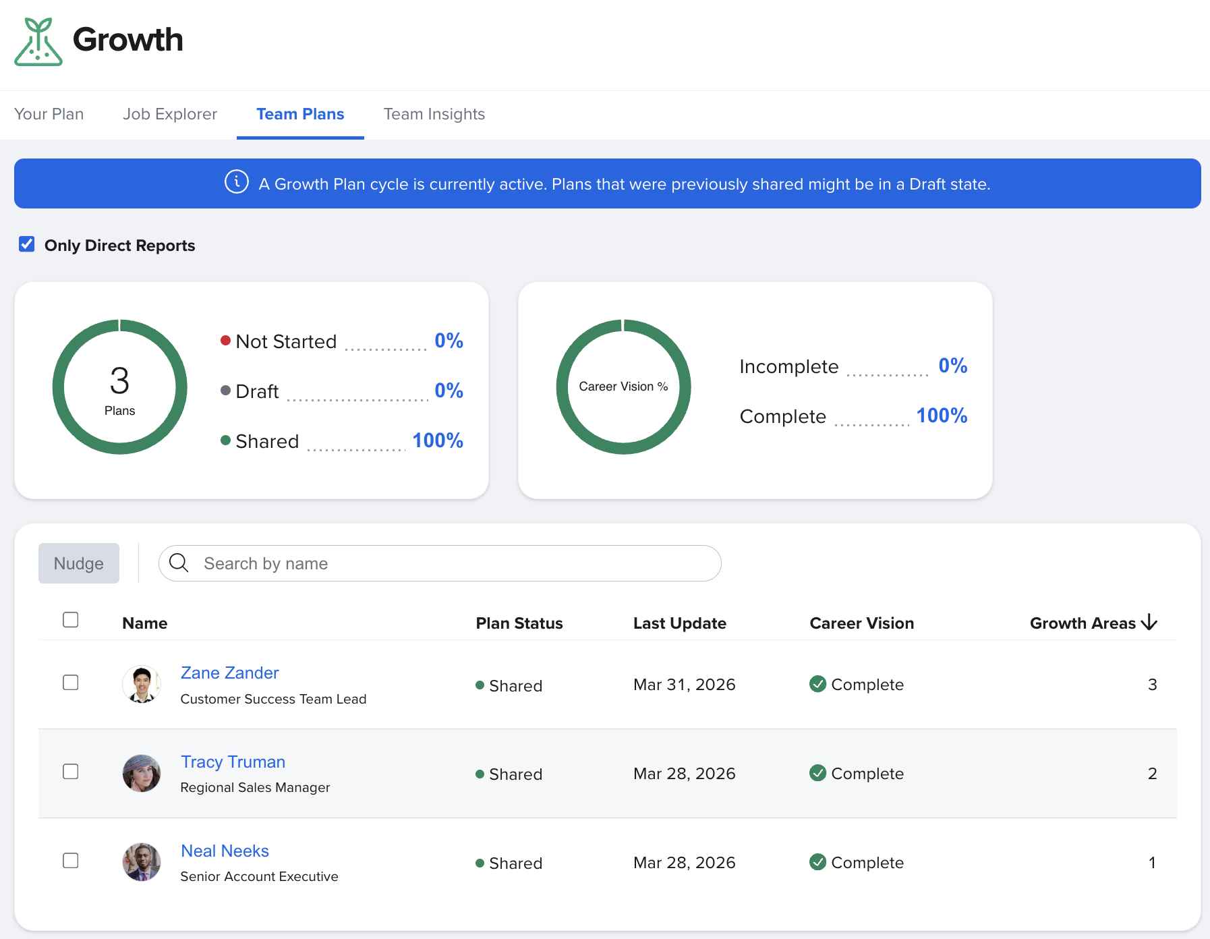The height and width of the screenshot is (939, 1210).
Task: Select the checkbox for Tracy Truman's row
Action: (71, 772)
